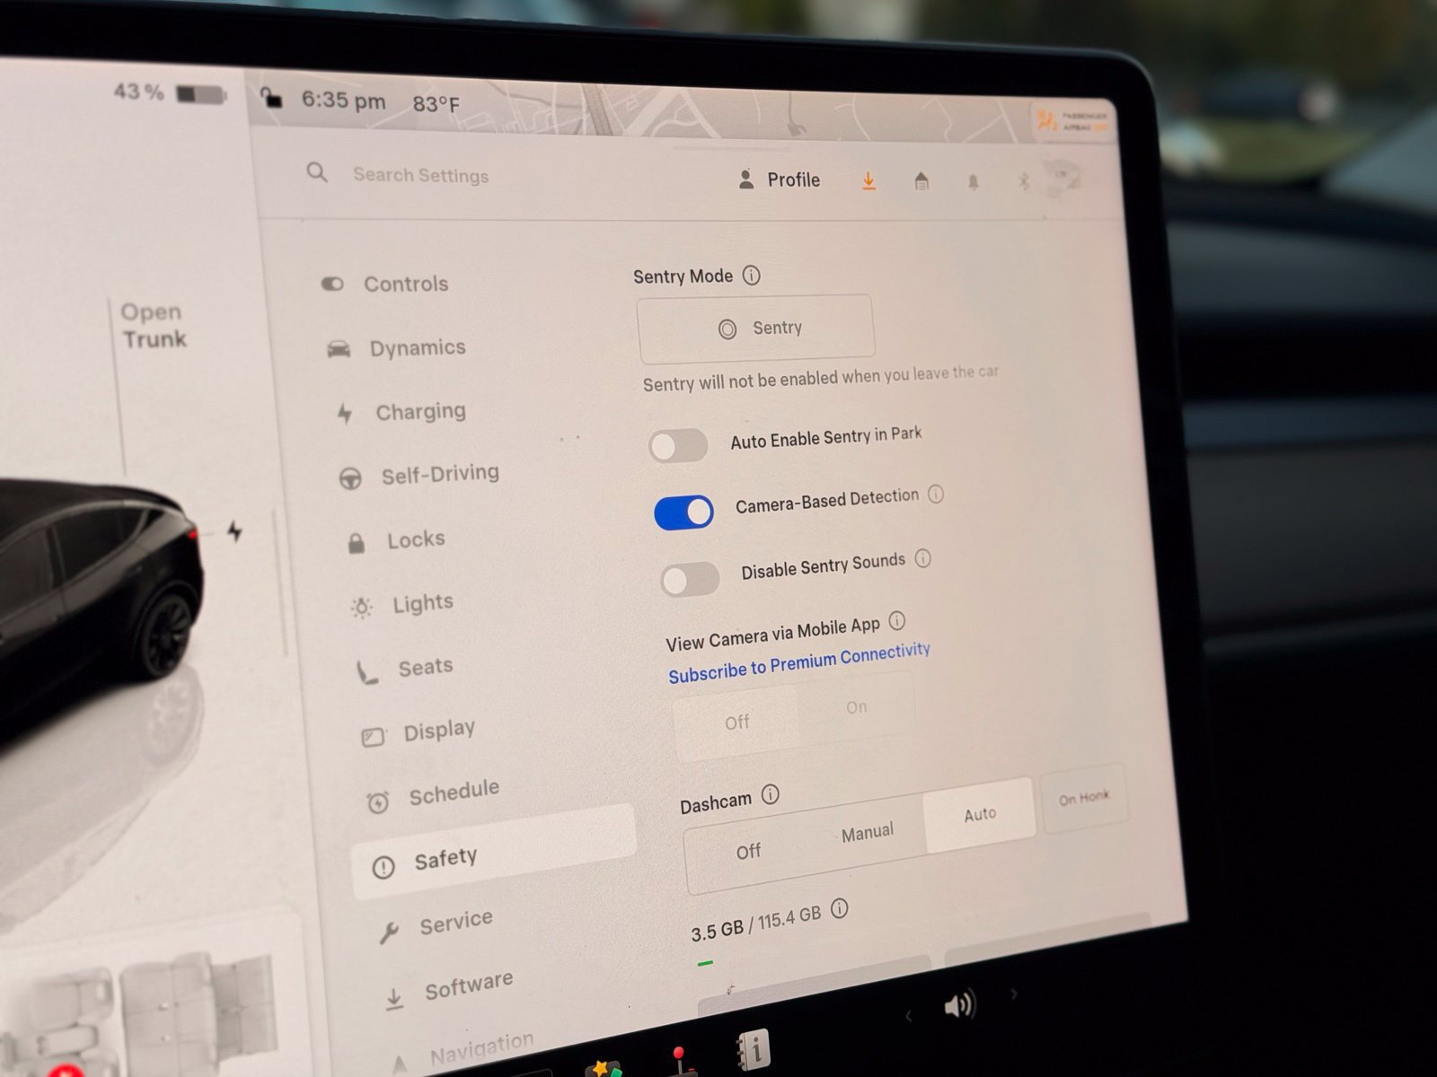Screen dimensions: 1437x1077
Task: Show Disable Sentry Sounds info
Action: [x=922, y=558]
